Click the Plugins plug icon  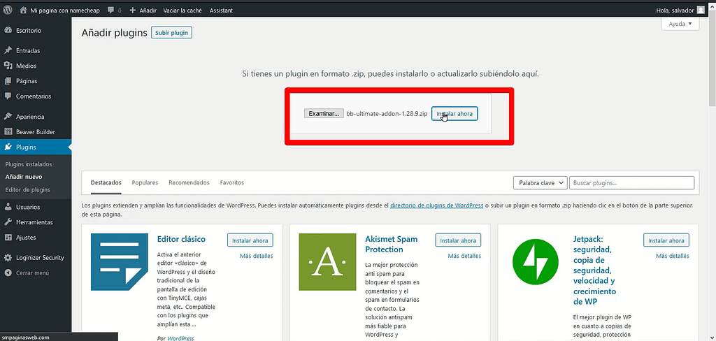click(8, 147)
